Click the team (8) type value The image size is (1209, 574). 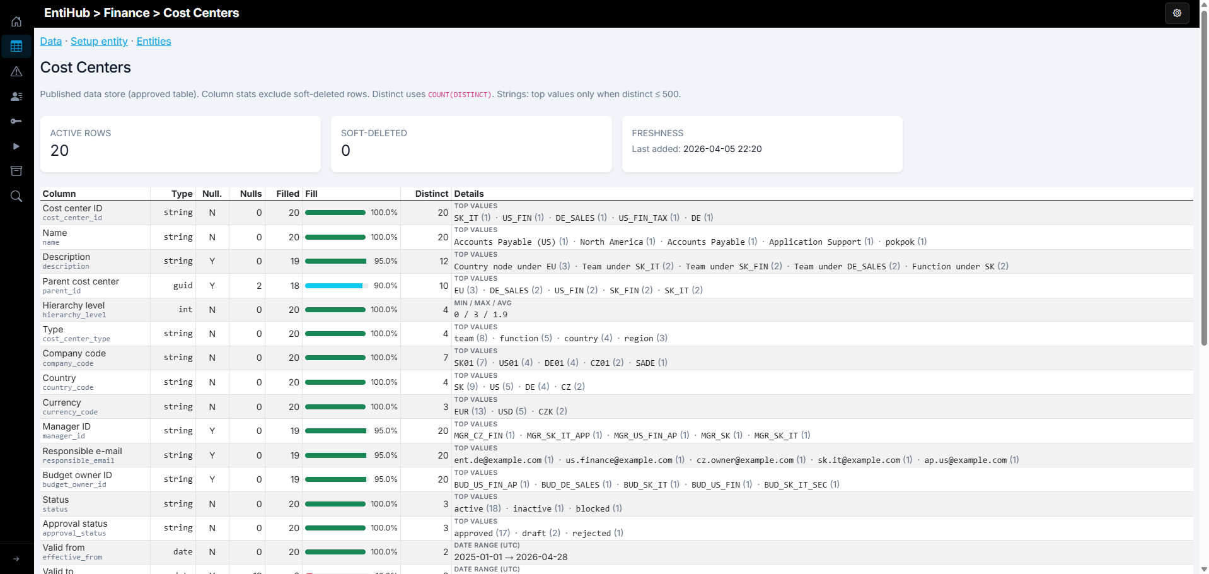471,338
